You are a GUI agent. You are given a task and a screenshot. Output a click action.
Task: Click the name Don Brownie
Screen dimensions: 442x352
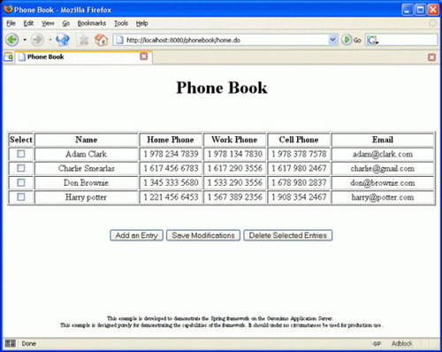pyautogui.click(x=86, y=183)
